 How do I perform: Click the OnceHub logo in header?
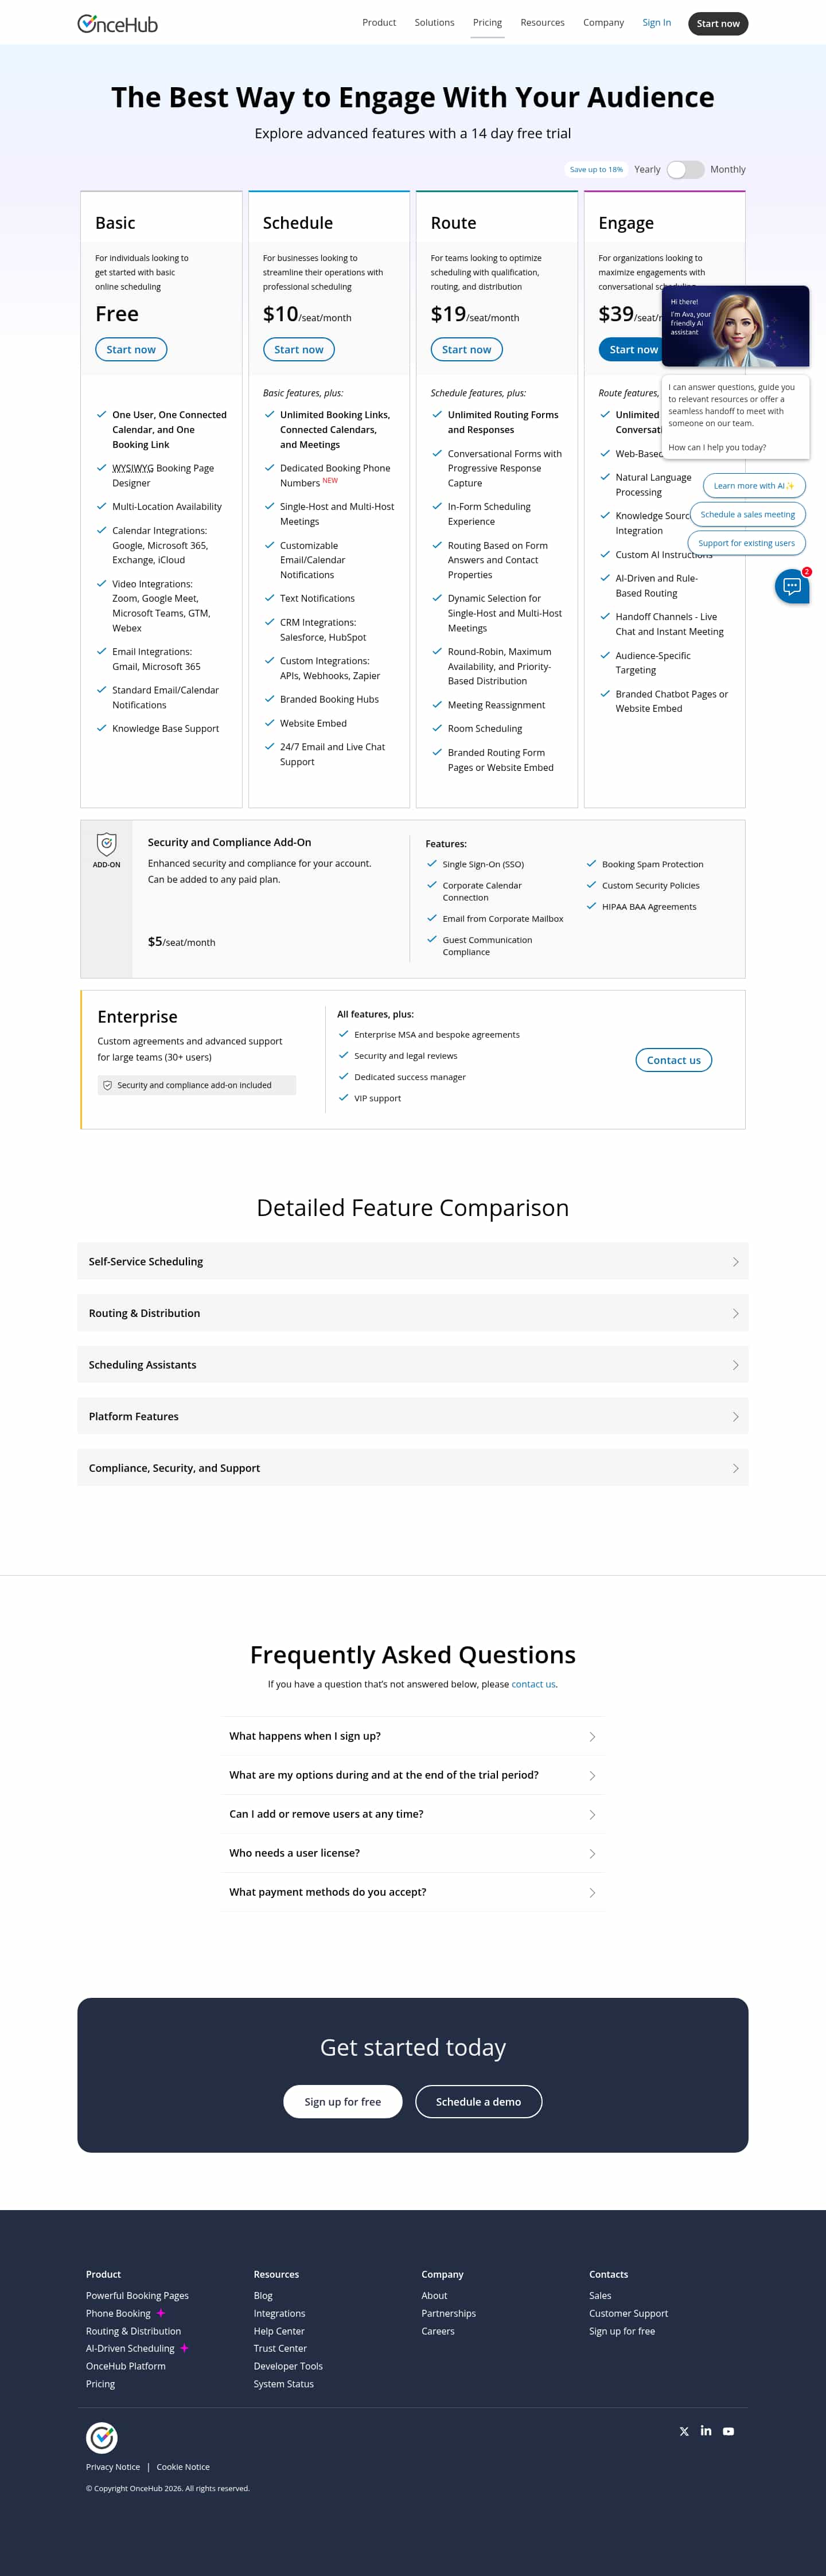pyautogui.click(x=118, y=24)
